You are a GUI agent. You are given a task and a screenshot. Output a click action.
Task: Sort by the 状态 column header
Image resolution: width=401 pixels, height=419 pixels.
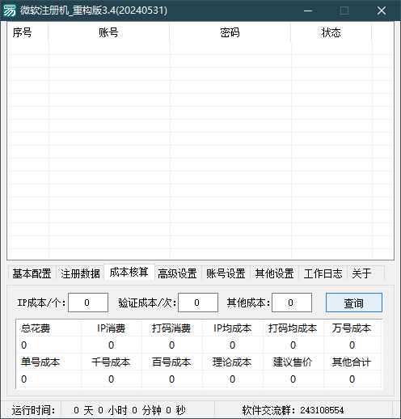(331, 32)
